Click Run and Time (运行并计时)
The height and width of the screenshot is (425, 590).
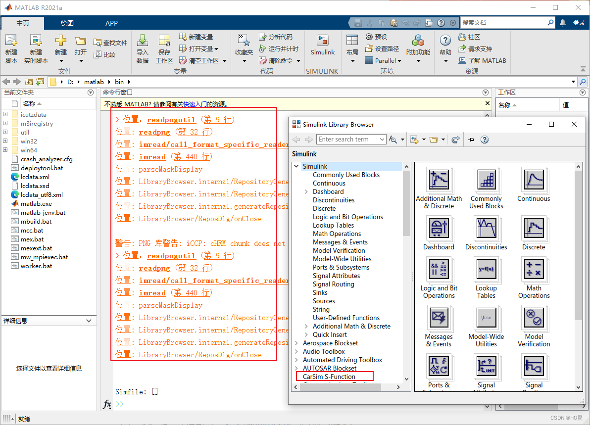point(279,49)
